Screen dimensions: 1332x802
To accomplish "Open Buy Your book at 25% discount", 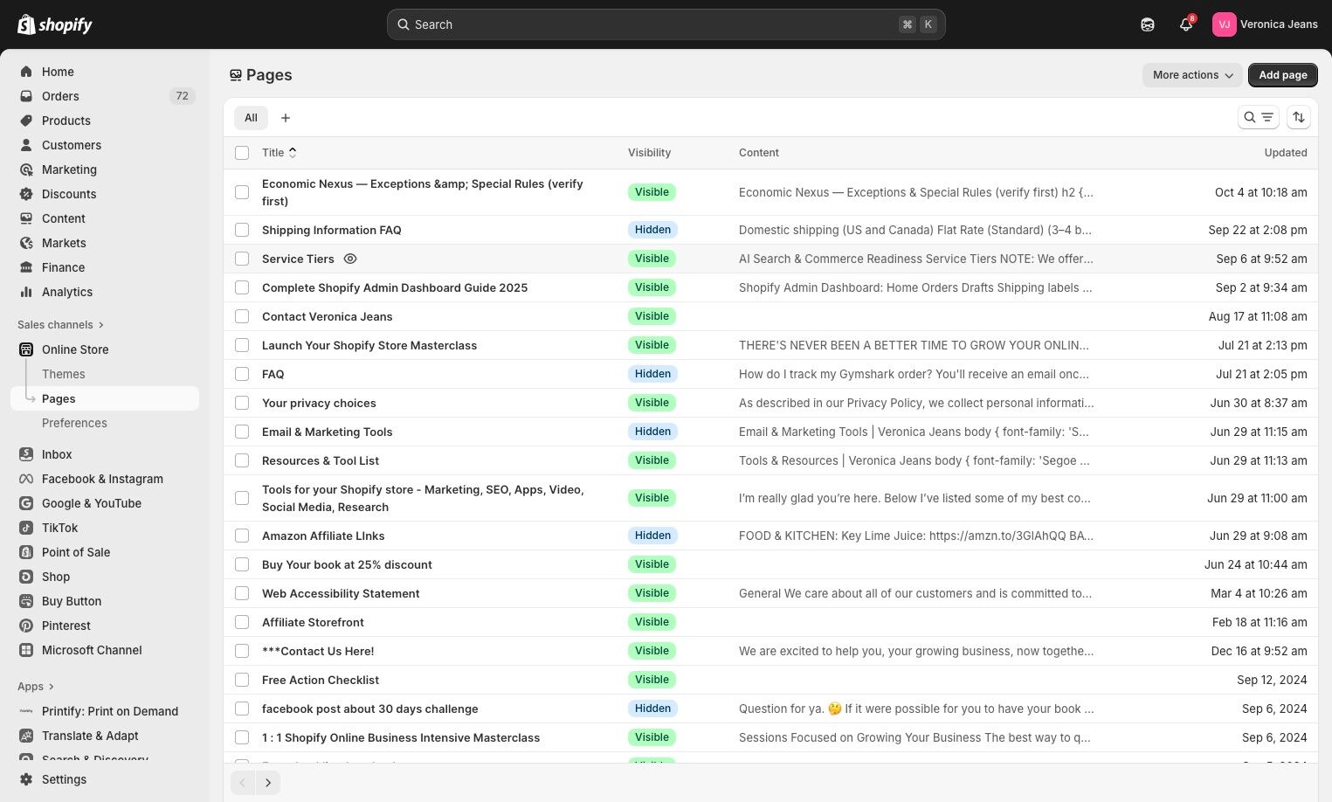I will [347, 564].
